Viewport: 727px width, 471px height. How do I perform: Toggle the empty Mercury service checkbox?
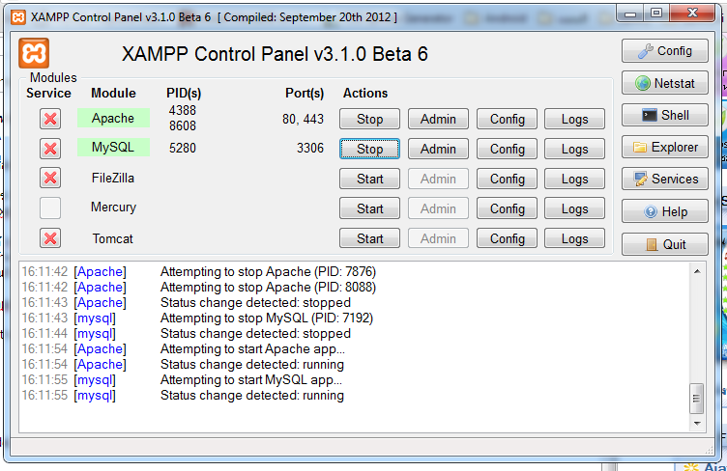(x=50, y=208)
